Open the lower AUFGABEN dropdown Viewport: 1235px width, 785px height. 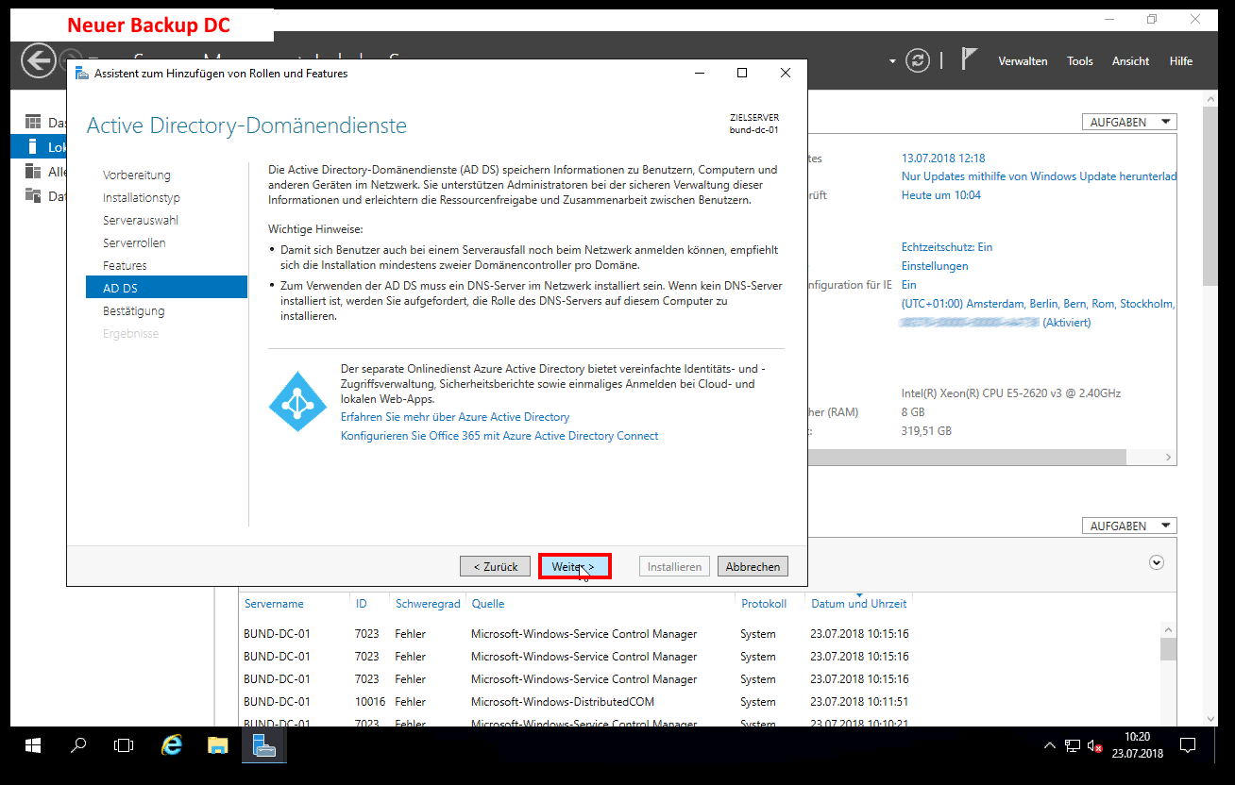[x=1129, y=526]
